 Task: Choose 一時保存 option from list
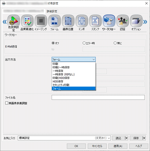coord(74,71)
